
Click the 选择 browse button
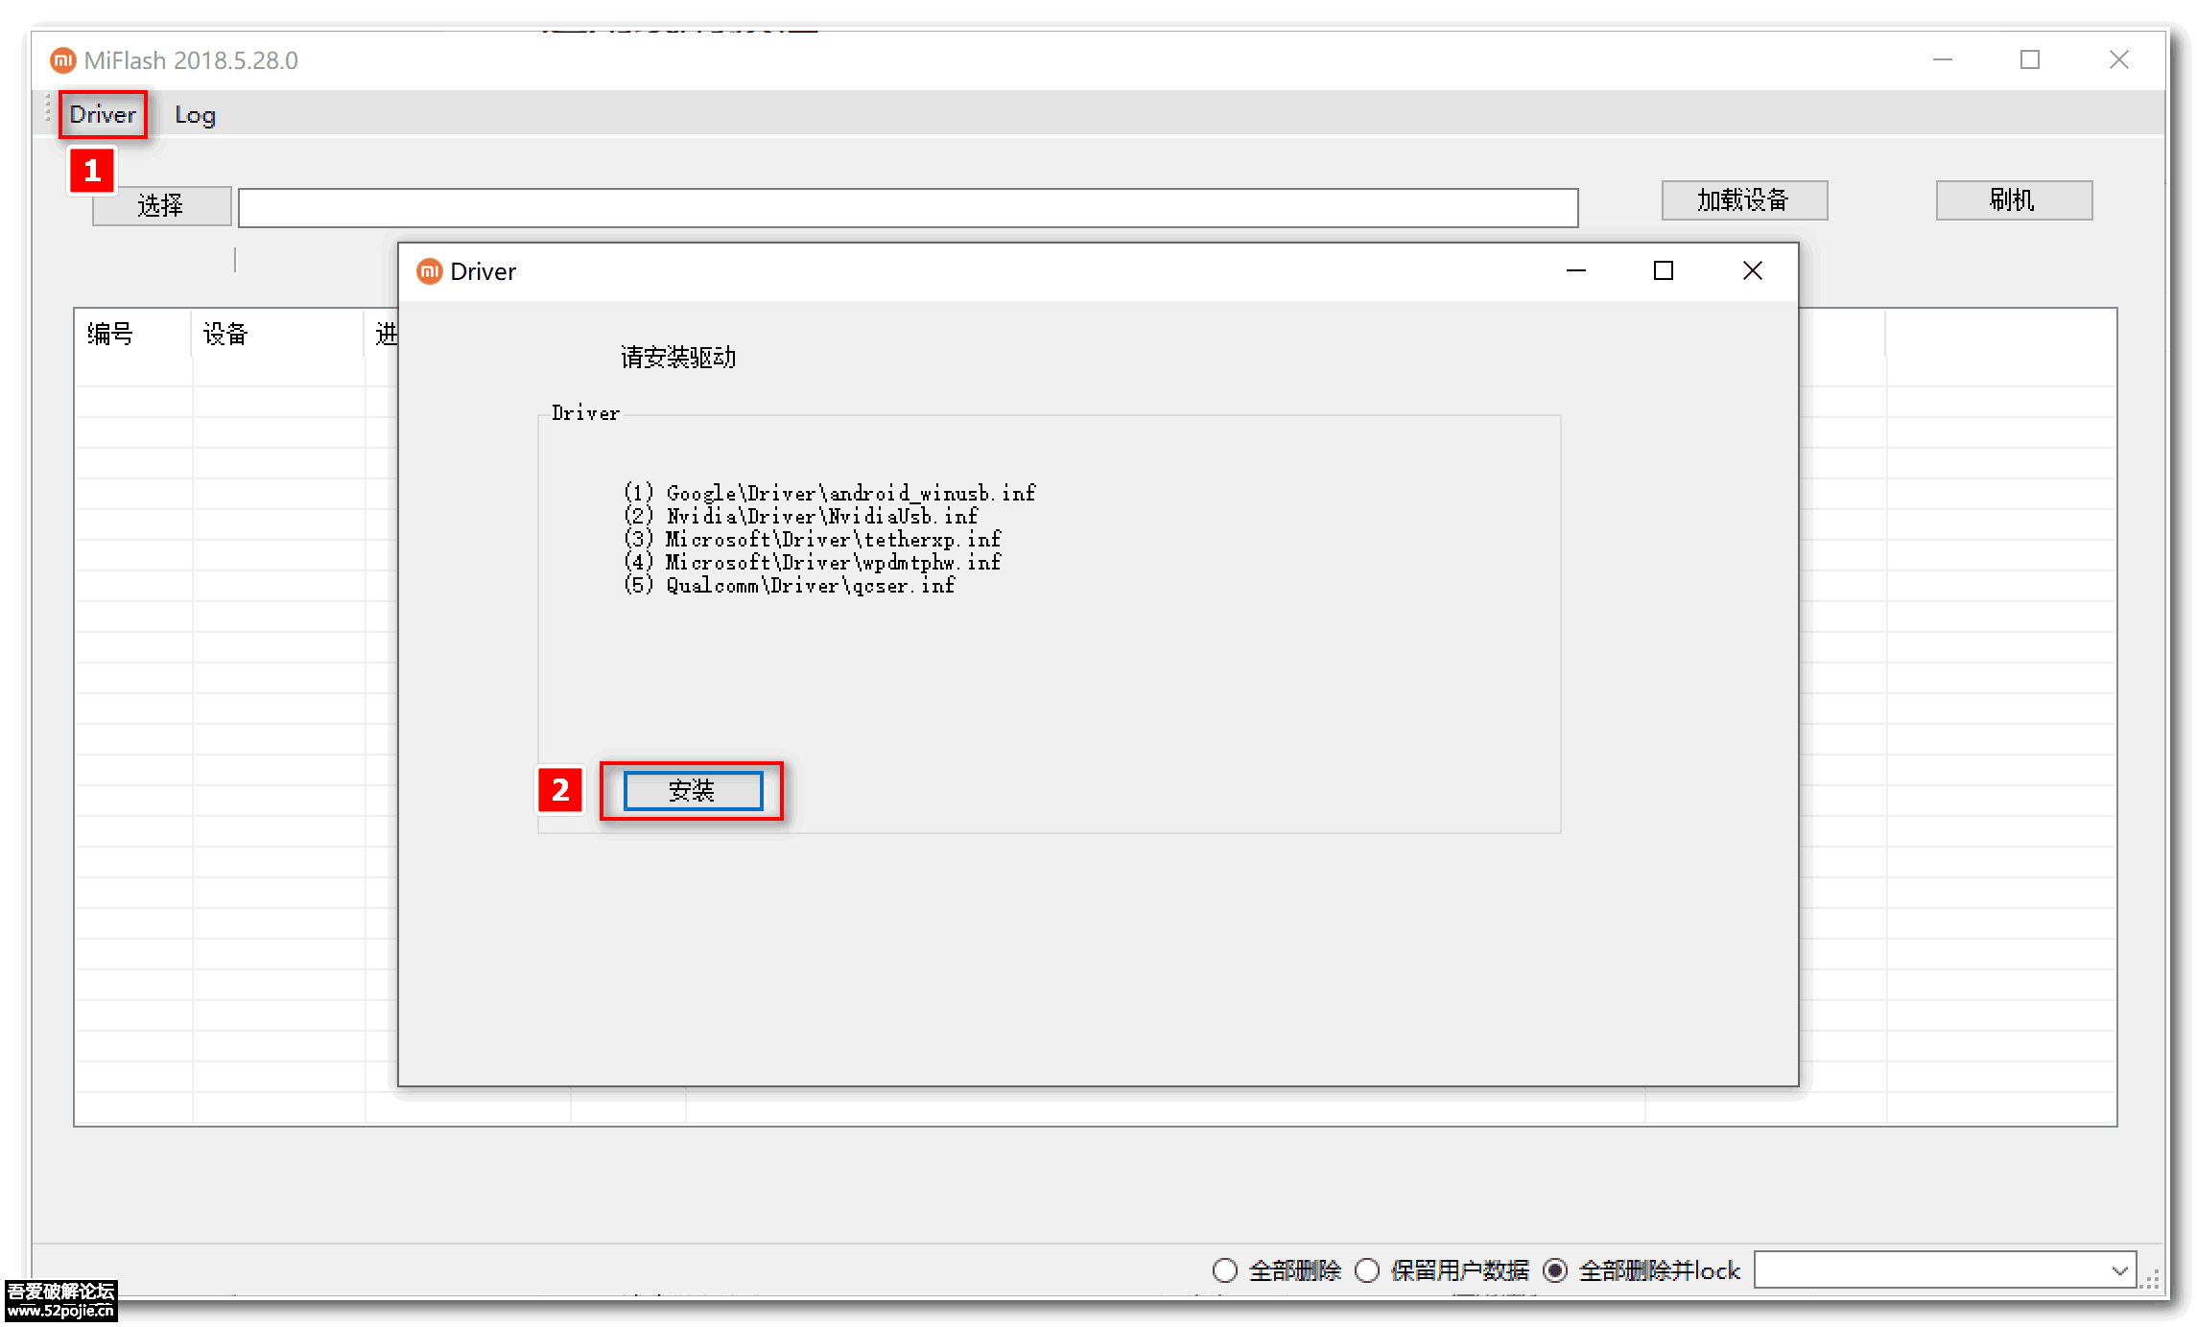pyautogui.click(x=161, y=205)
